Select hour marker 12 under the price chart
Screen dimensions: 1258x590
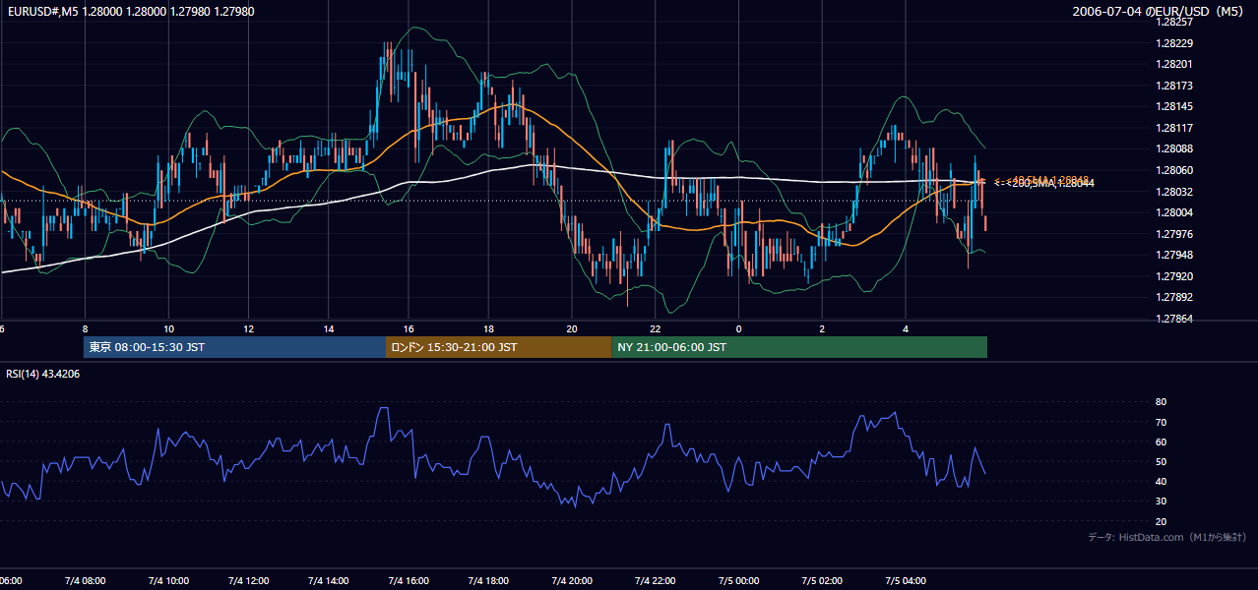pyautogui.click(x=248, y=328)
